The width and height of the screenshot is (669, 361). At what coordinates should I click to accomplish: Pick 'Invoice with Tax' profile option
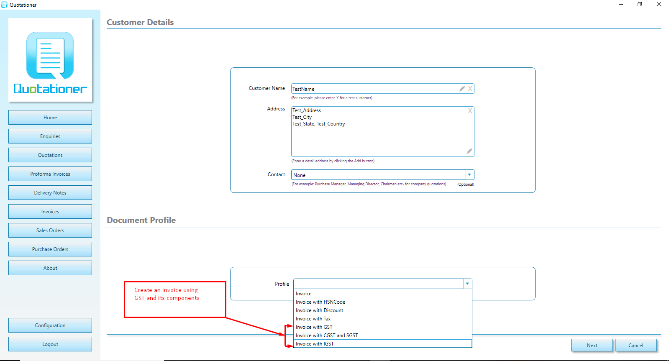pyautogui.click(x=383, y=319)
